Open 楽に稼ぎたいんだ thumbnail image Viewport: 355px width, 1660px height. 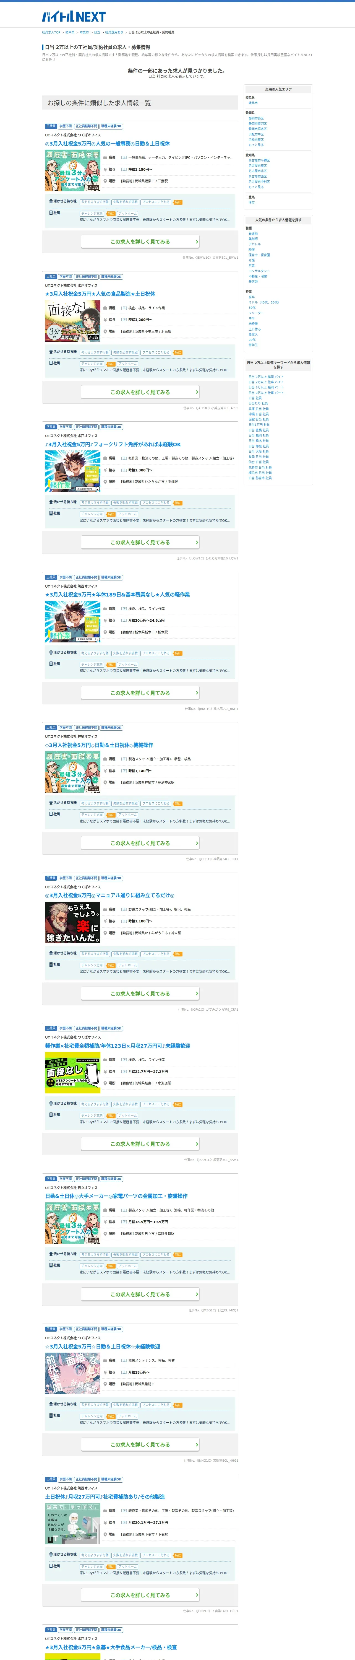coord(73,923)
